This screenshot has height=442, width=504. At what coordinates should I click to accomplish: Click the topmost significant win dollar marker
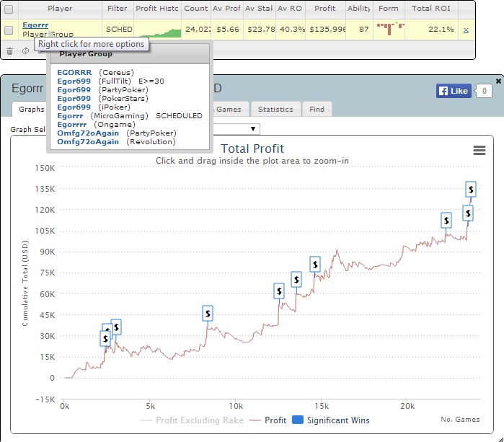click(x=471, y=190)
